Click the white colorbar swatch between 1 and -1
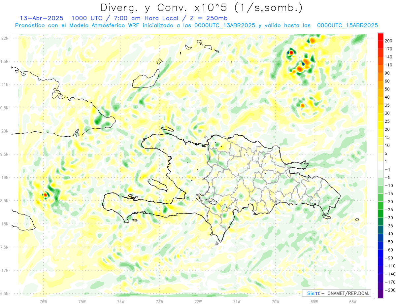The image size is (396, 306). click(381, 165)
